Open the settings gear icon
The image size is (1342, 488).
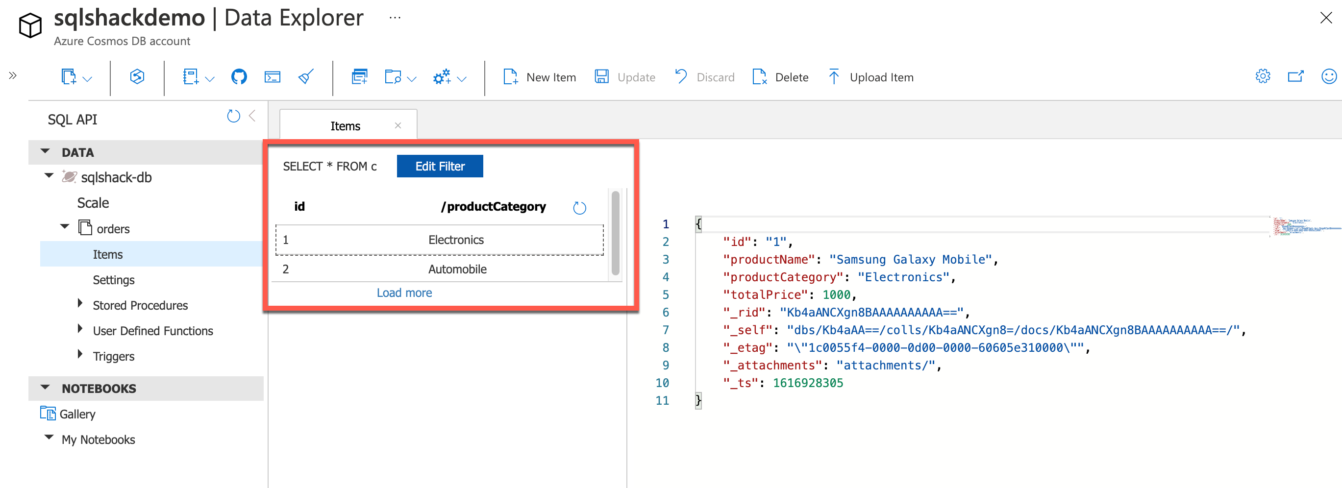[x=1262, y=76]
